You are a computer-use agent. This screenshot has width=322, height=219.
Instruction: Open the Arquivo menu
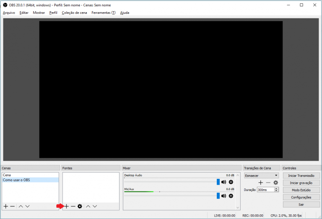[x=9, y=13]
